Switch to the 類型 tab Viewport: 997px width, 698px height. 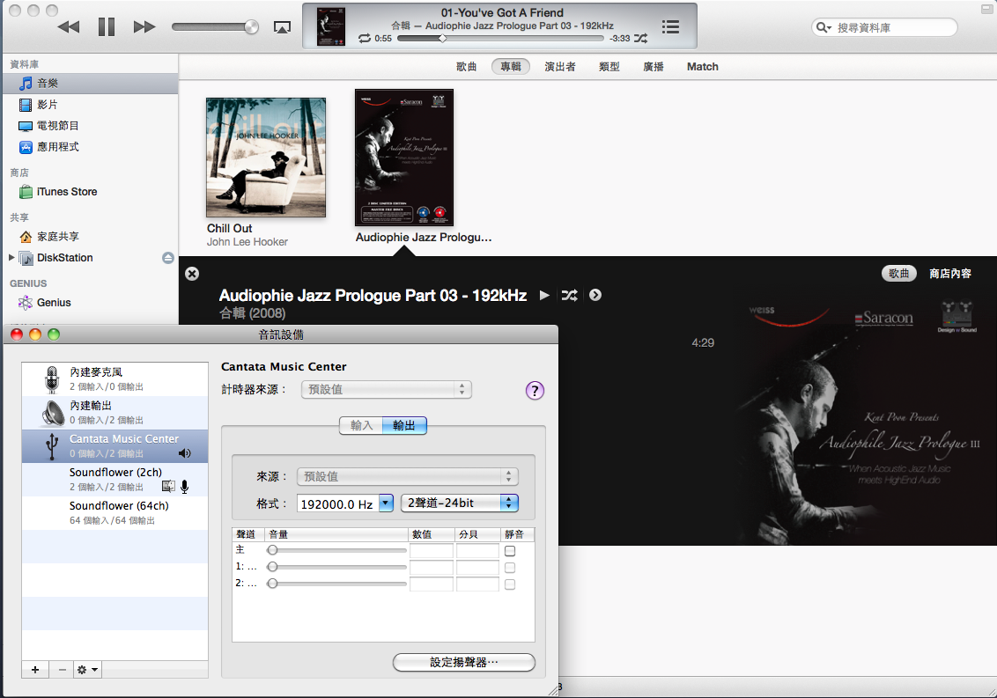pos(609,67)
